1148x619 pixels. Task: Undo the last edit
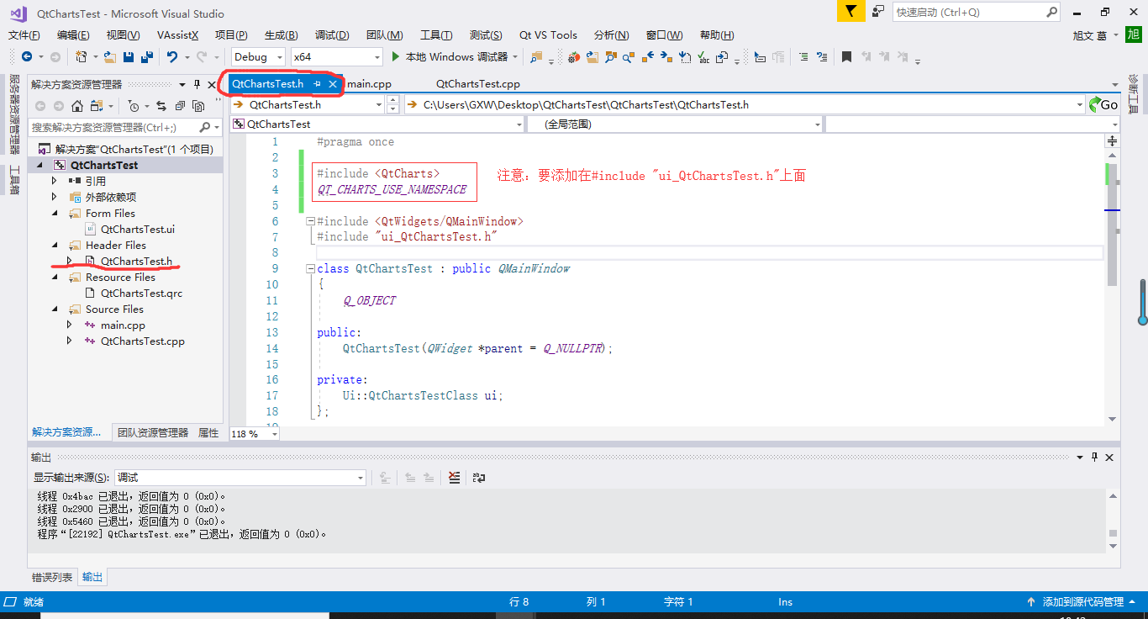[x=172, y=56]
